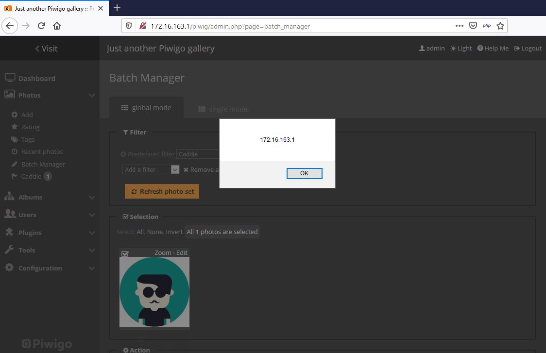Close the Piwigo gallery browser tab
The width and height of the screenshot is (546, 353).
[x=101, y=8]
